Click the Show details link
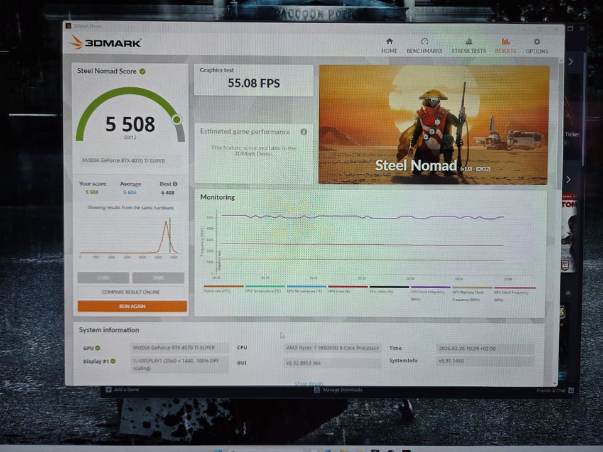This screenshot has height=452, width=603. pyautogui.click(x=309, y=384)
